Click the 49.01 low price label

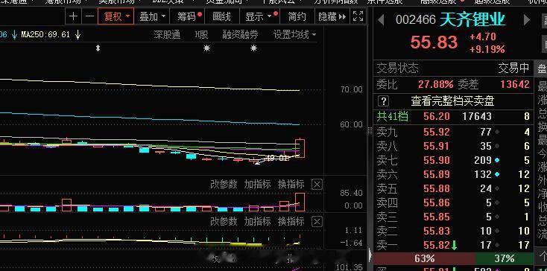277,159
